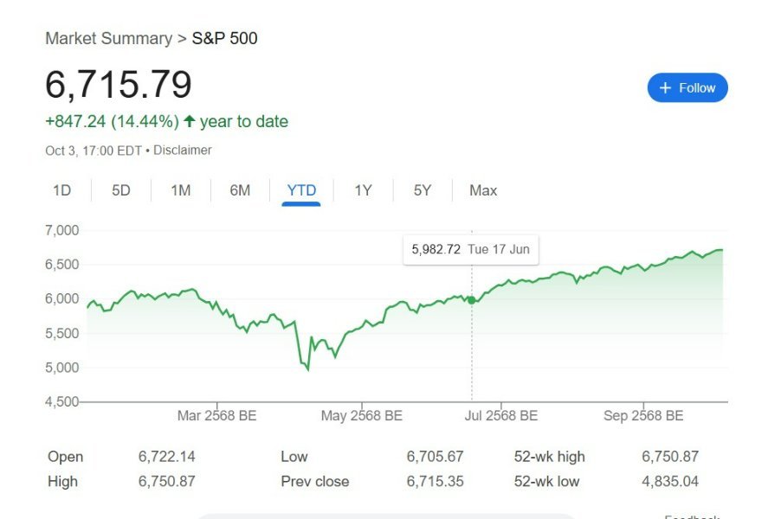Click the S&P 500 title text

pyautogui.click(x=224, y=38)
